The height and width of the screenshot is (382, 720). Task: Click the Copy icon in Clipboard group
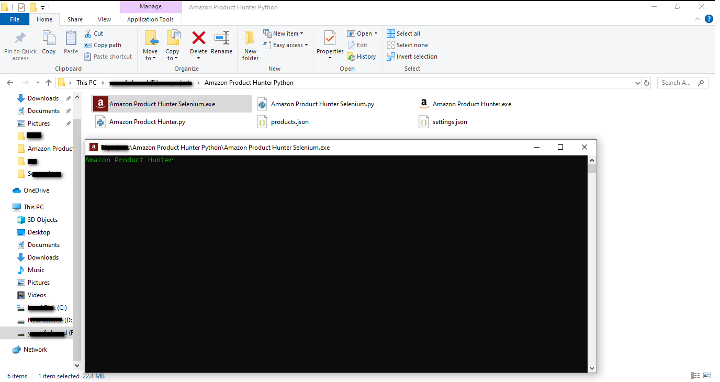(49, 39)
